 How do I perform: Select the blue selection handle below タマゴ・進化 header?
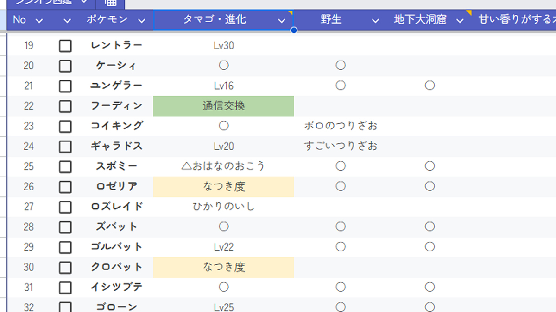[x=294, y=31]
